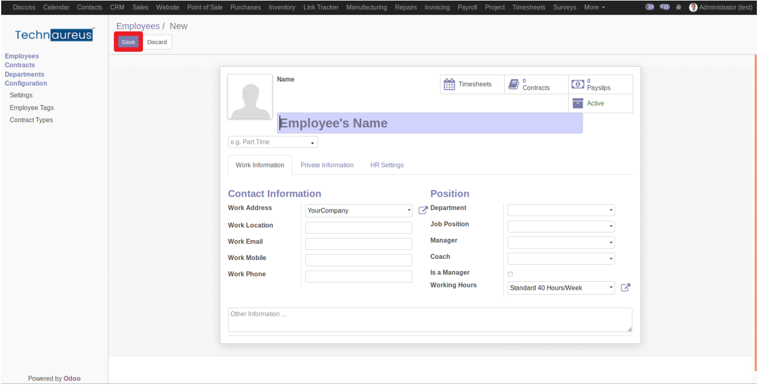Open Employee Tags in sidebar

[32, 108]
